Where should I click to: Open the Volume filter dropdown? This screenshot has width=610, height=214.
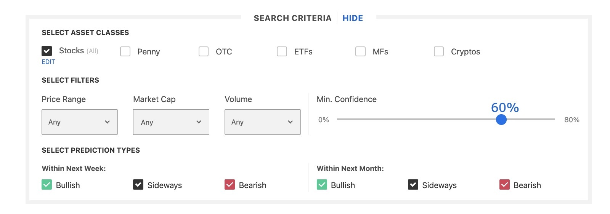click(x=262, y=122)
